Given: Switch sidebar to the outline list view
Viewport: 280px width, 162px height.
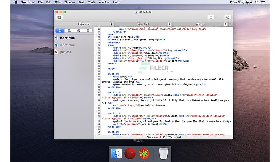Looking at the screenshot, I should pyautogui.click(x=69, y=30).
